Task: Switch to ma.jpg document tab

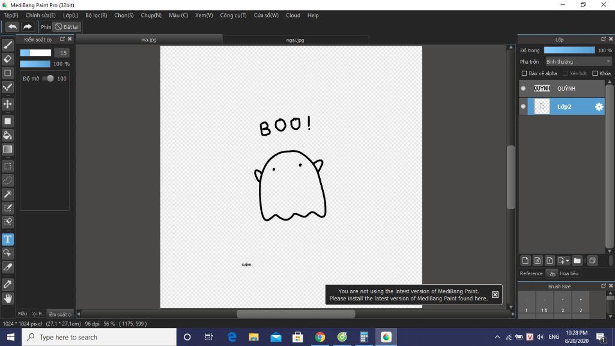Action: coord(149,39)
